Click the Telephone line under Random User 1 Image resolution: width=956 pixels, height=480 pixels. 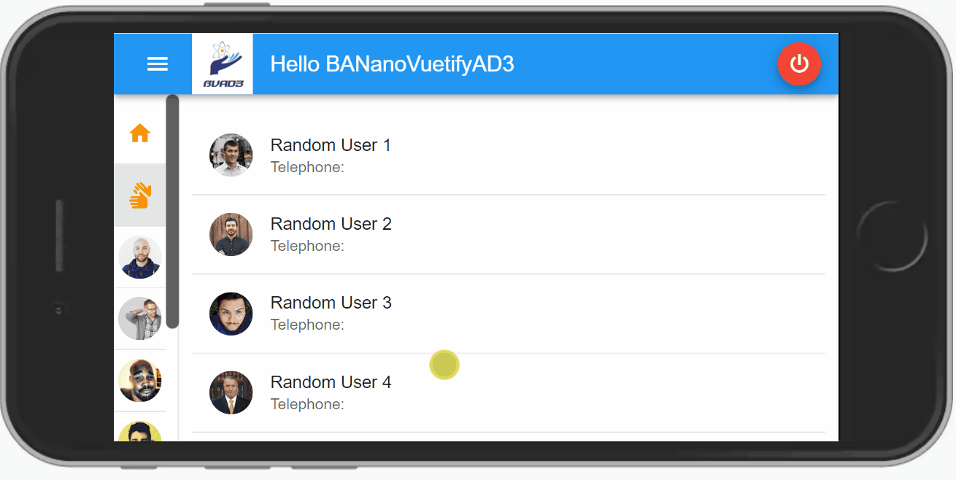coord(307,168)
